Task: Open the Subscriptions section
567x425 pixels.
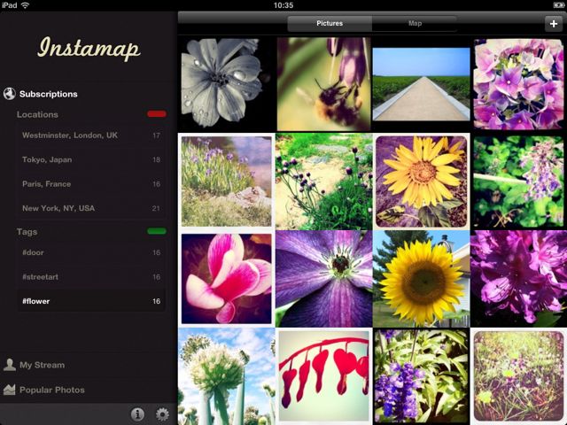Action: 49,94
